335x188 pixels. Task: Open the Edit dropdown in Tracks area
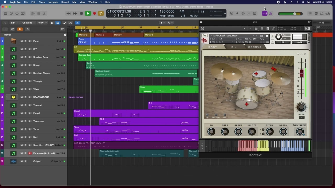coord(14,23)
